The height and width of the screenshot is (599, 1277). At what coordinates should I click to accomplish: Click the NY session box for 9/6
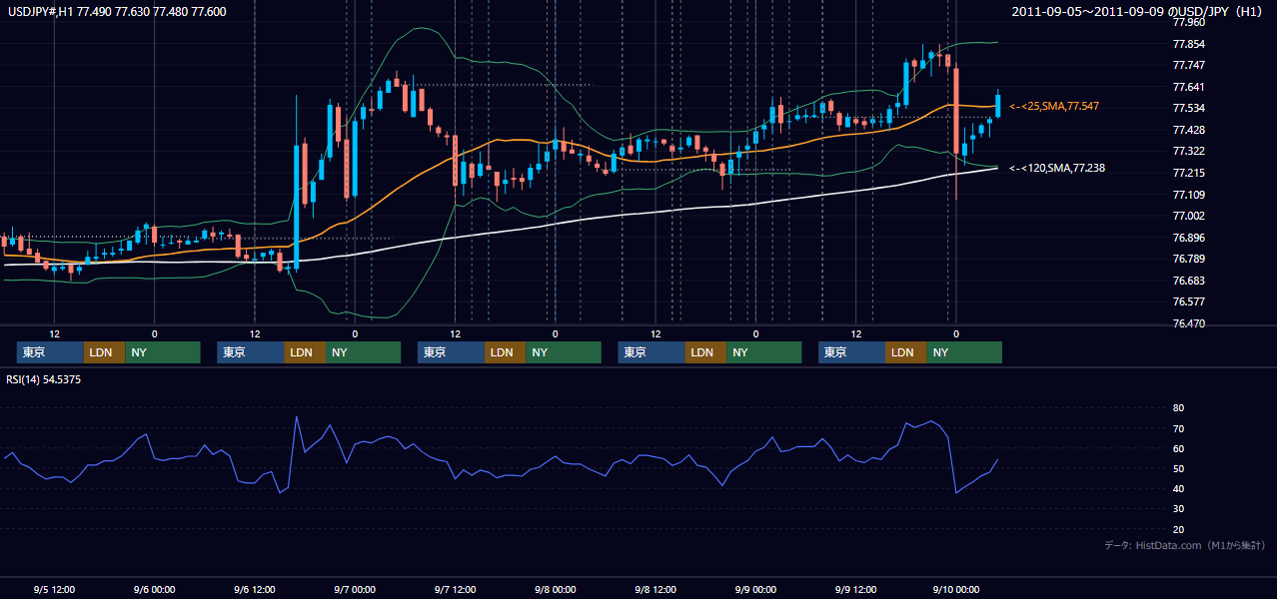[363, 352]
